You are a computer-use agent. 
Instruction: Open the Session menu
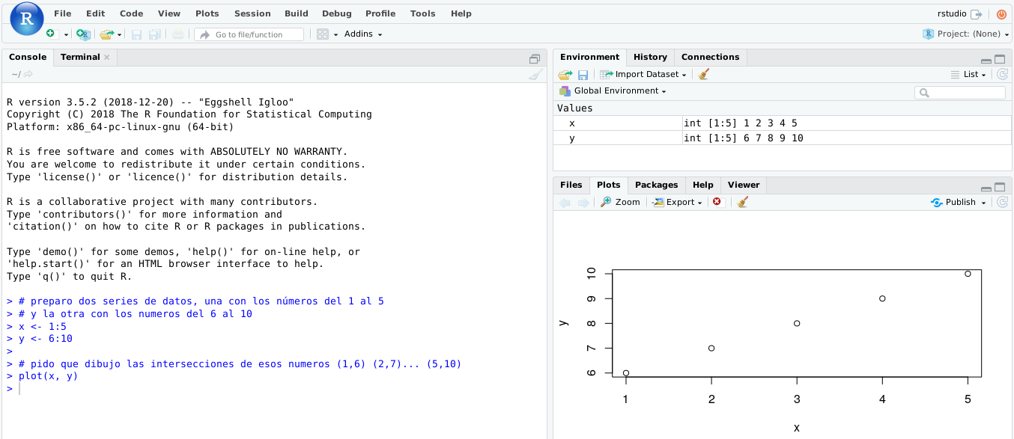[252, 13]
